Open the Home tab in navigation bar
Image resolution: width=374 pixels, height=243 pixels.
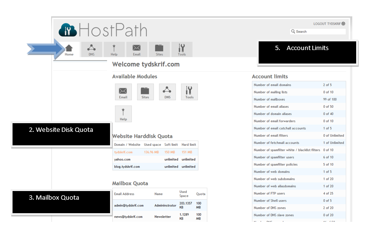point(69,50)
